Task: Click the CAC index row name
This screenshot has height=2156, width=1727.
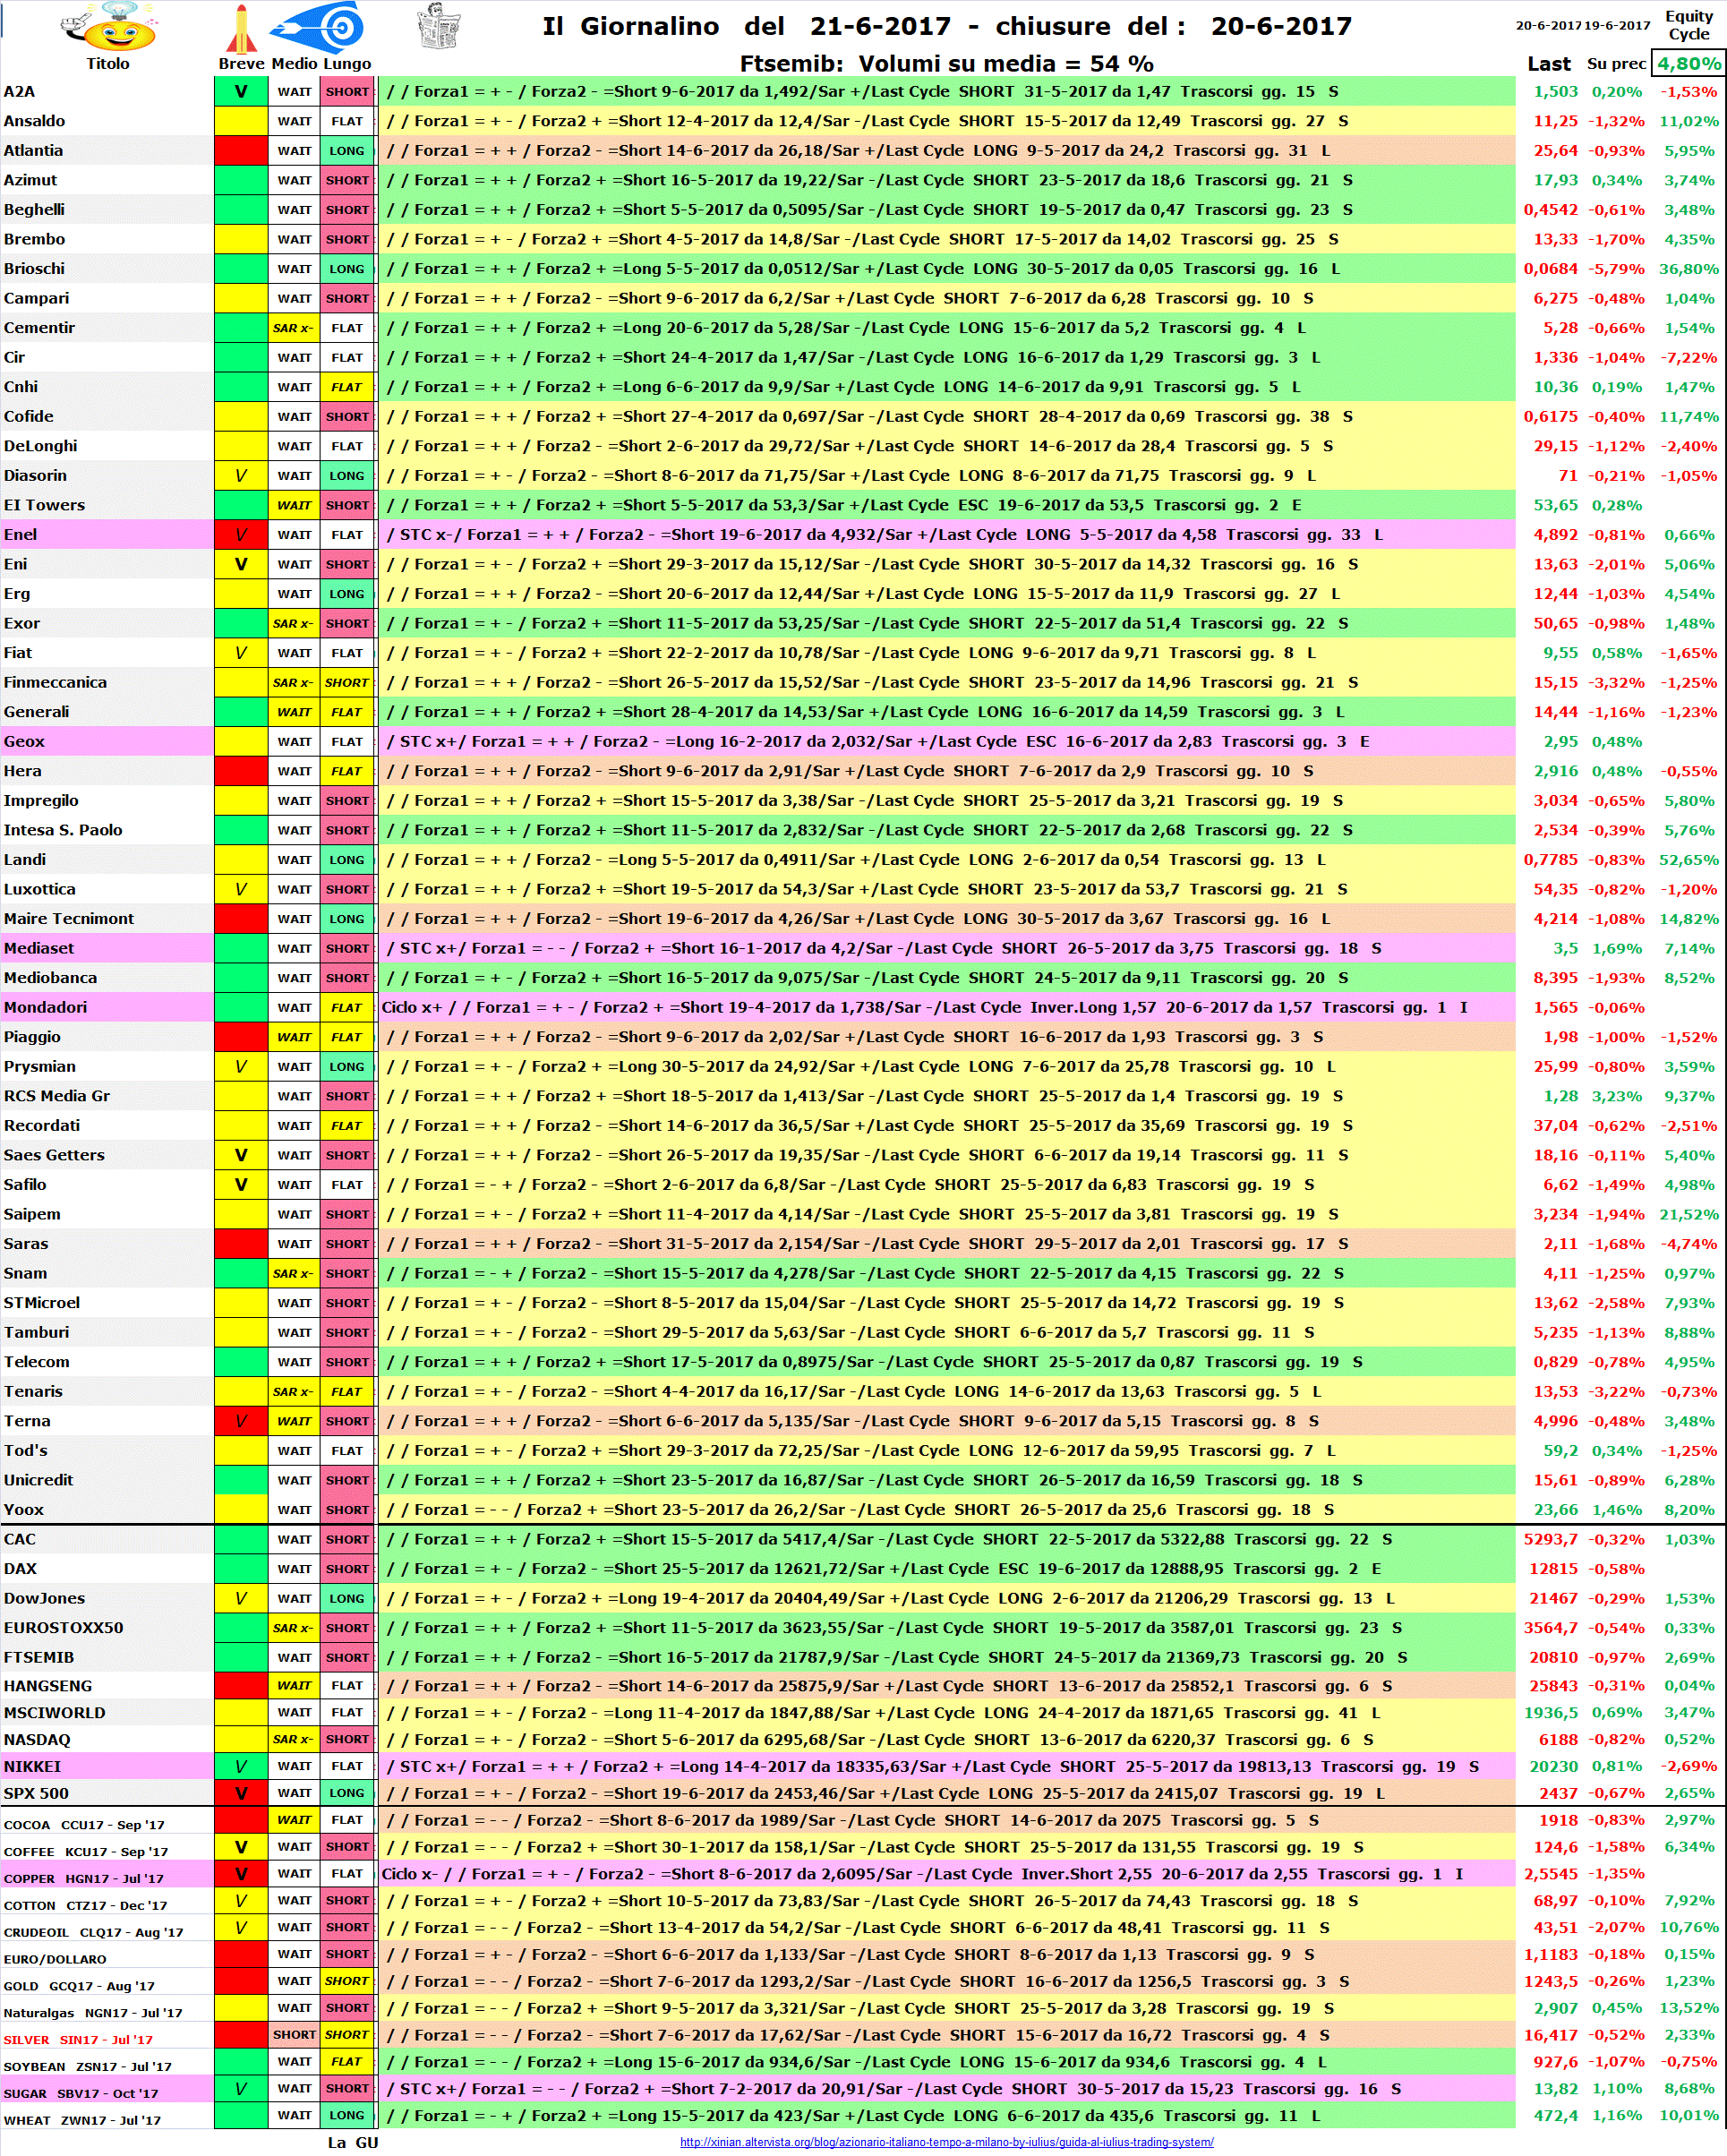Action: pos(20,1539)
